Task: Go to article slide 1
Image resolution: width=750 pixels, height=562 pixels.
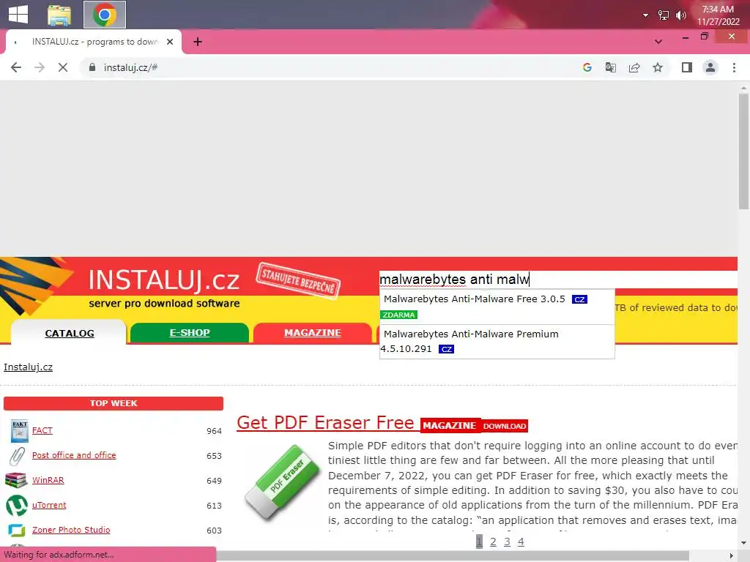Action: tap(479, 542)
